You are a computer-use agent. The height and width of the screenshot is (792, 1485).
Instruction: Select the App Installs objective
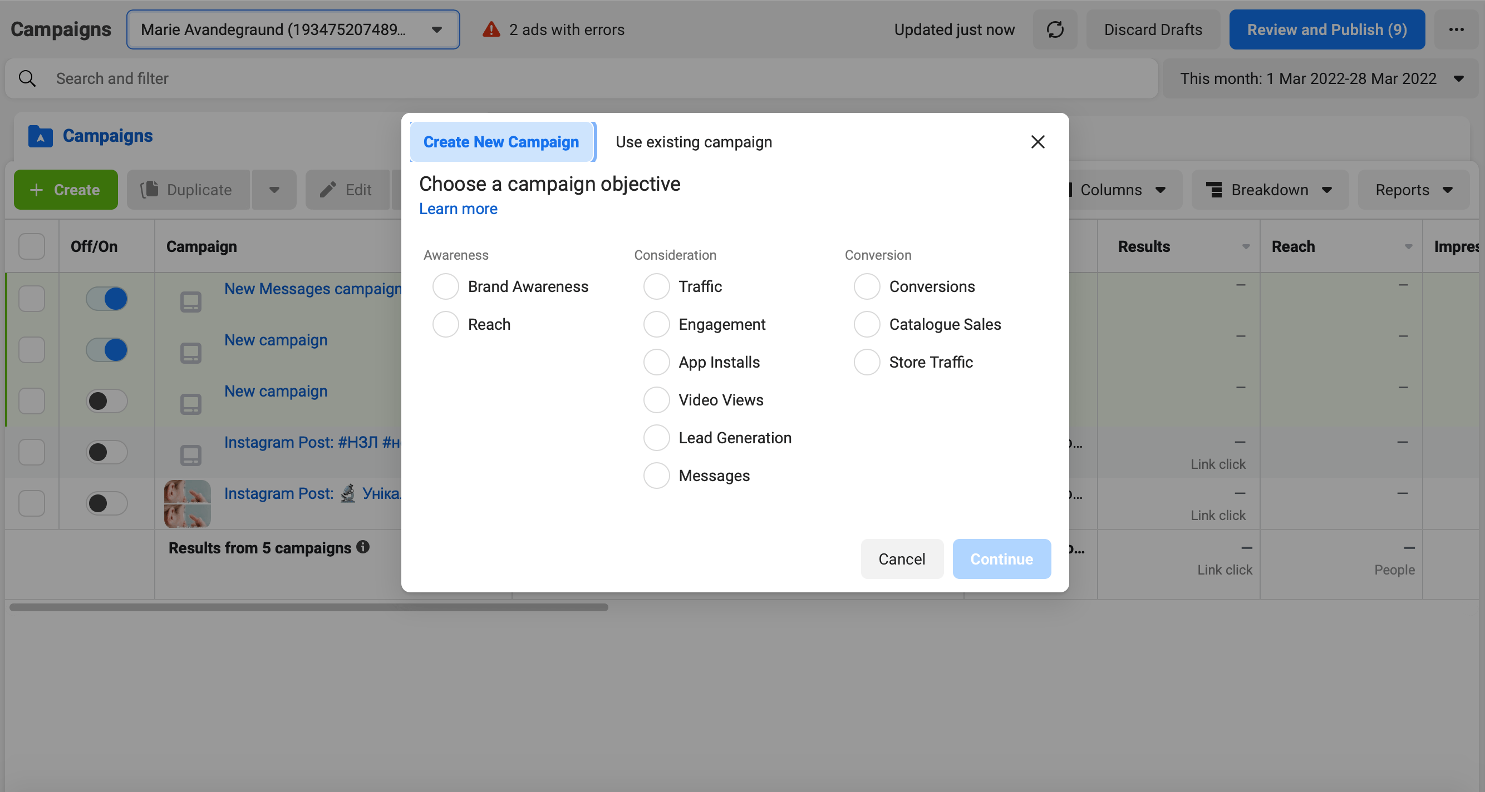[x=657, y=362]
